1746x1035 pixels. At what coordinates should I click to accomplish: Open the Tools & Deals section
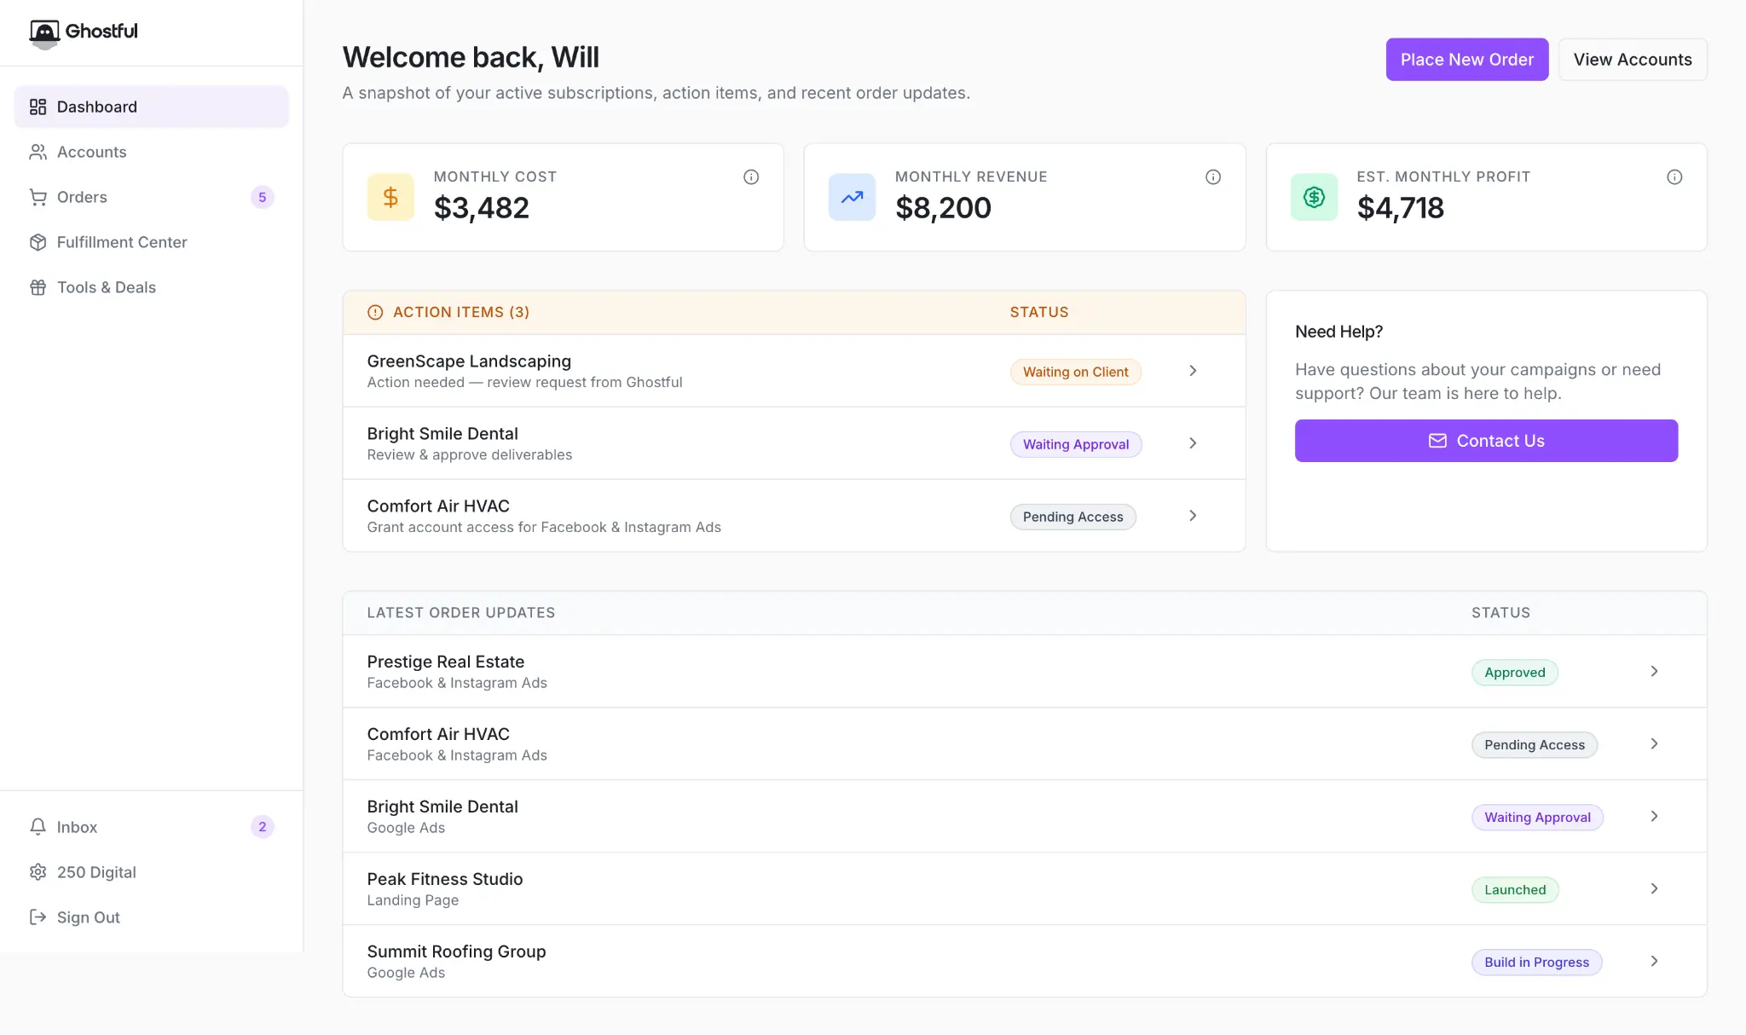coord(107,287)
